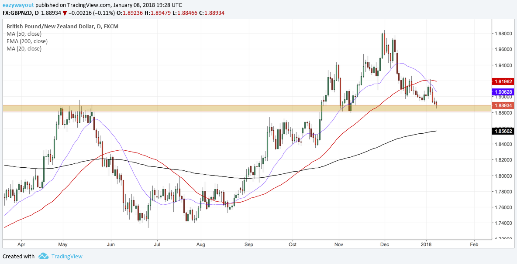Click the Sep label on time axis
517x264 pixels.
(x=249, y=245)
